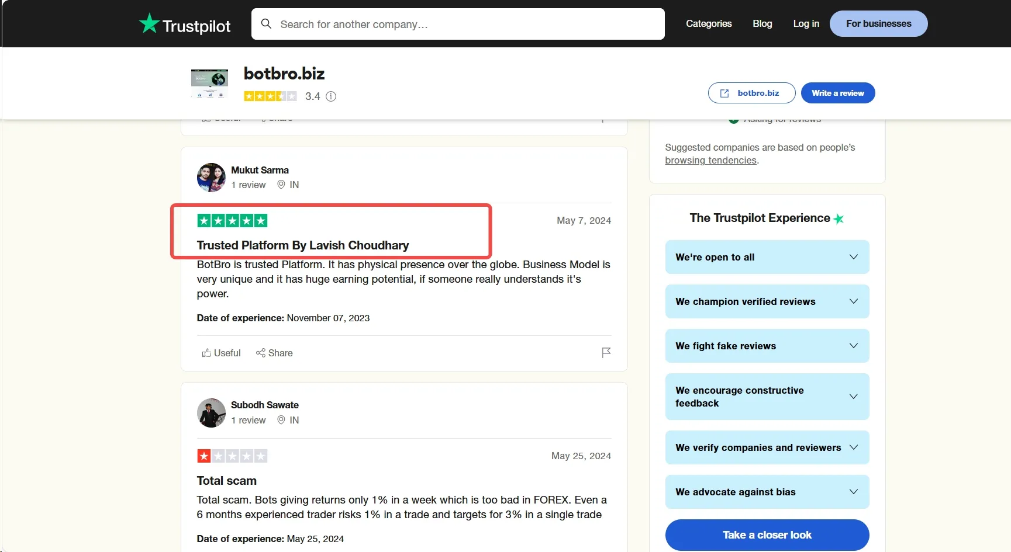
Task: Click the Subodh Sawate reviewer name
Action: pyautogui.click(x=265, y=405)
